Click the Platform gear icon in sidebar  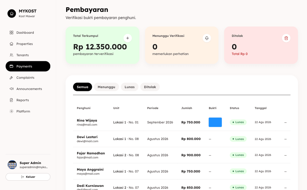(12, 111)
